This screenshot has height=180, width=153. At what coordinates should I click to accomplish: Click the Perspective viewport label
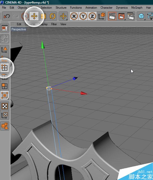(19, 29)
